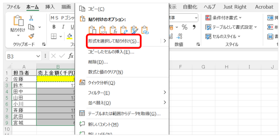Choose the standard Paste option icon
The width and height of the screenshot is (279, 137).
[93, 30]
